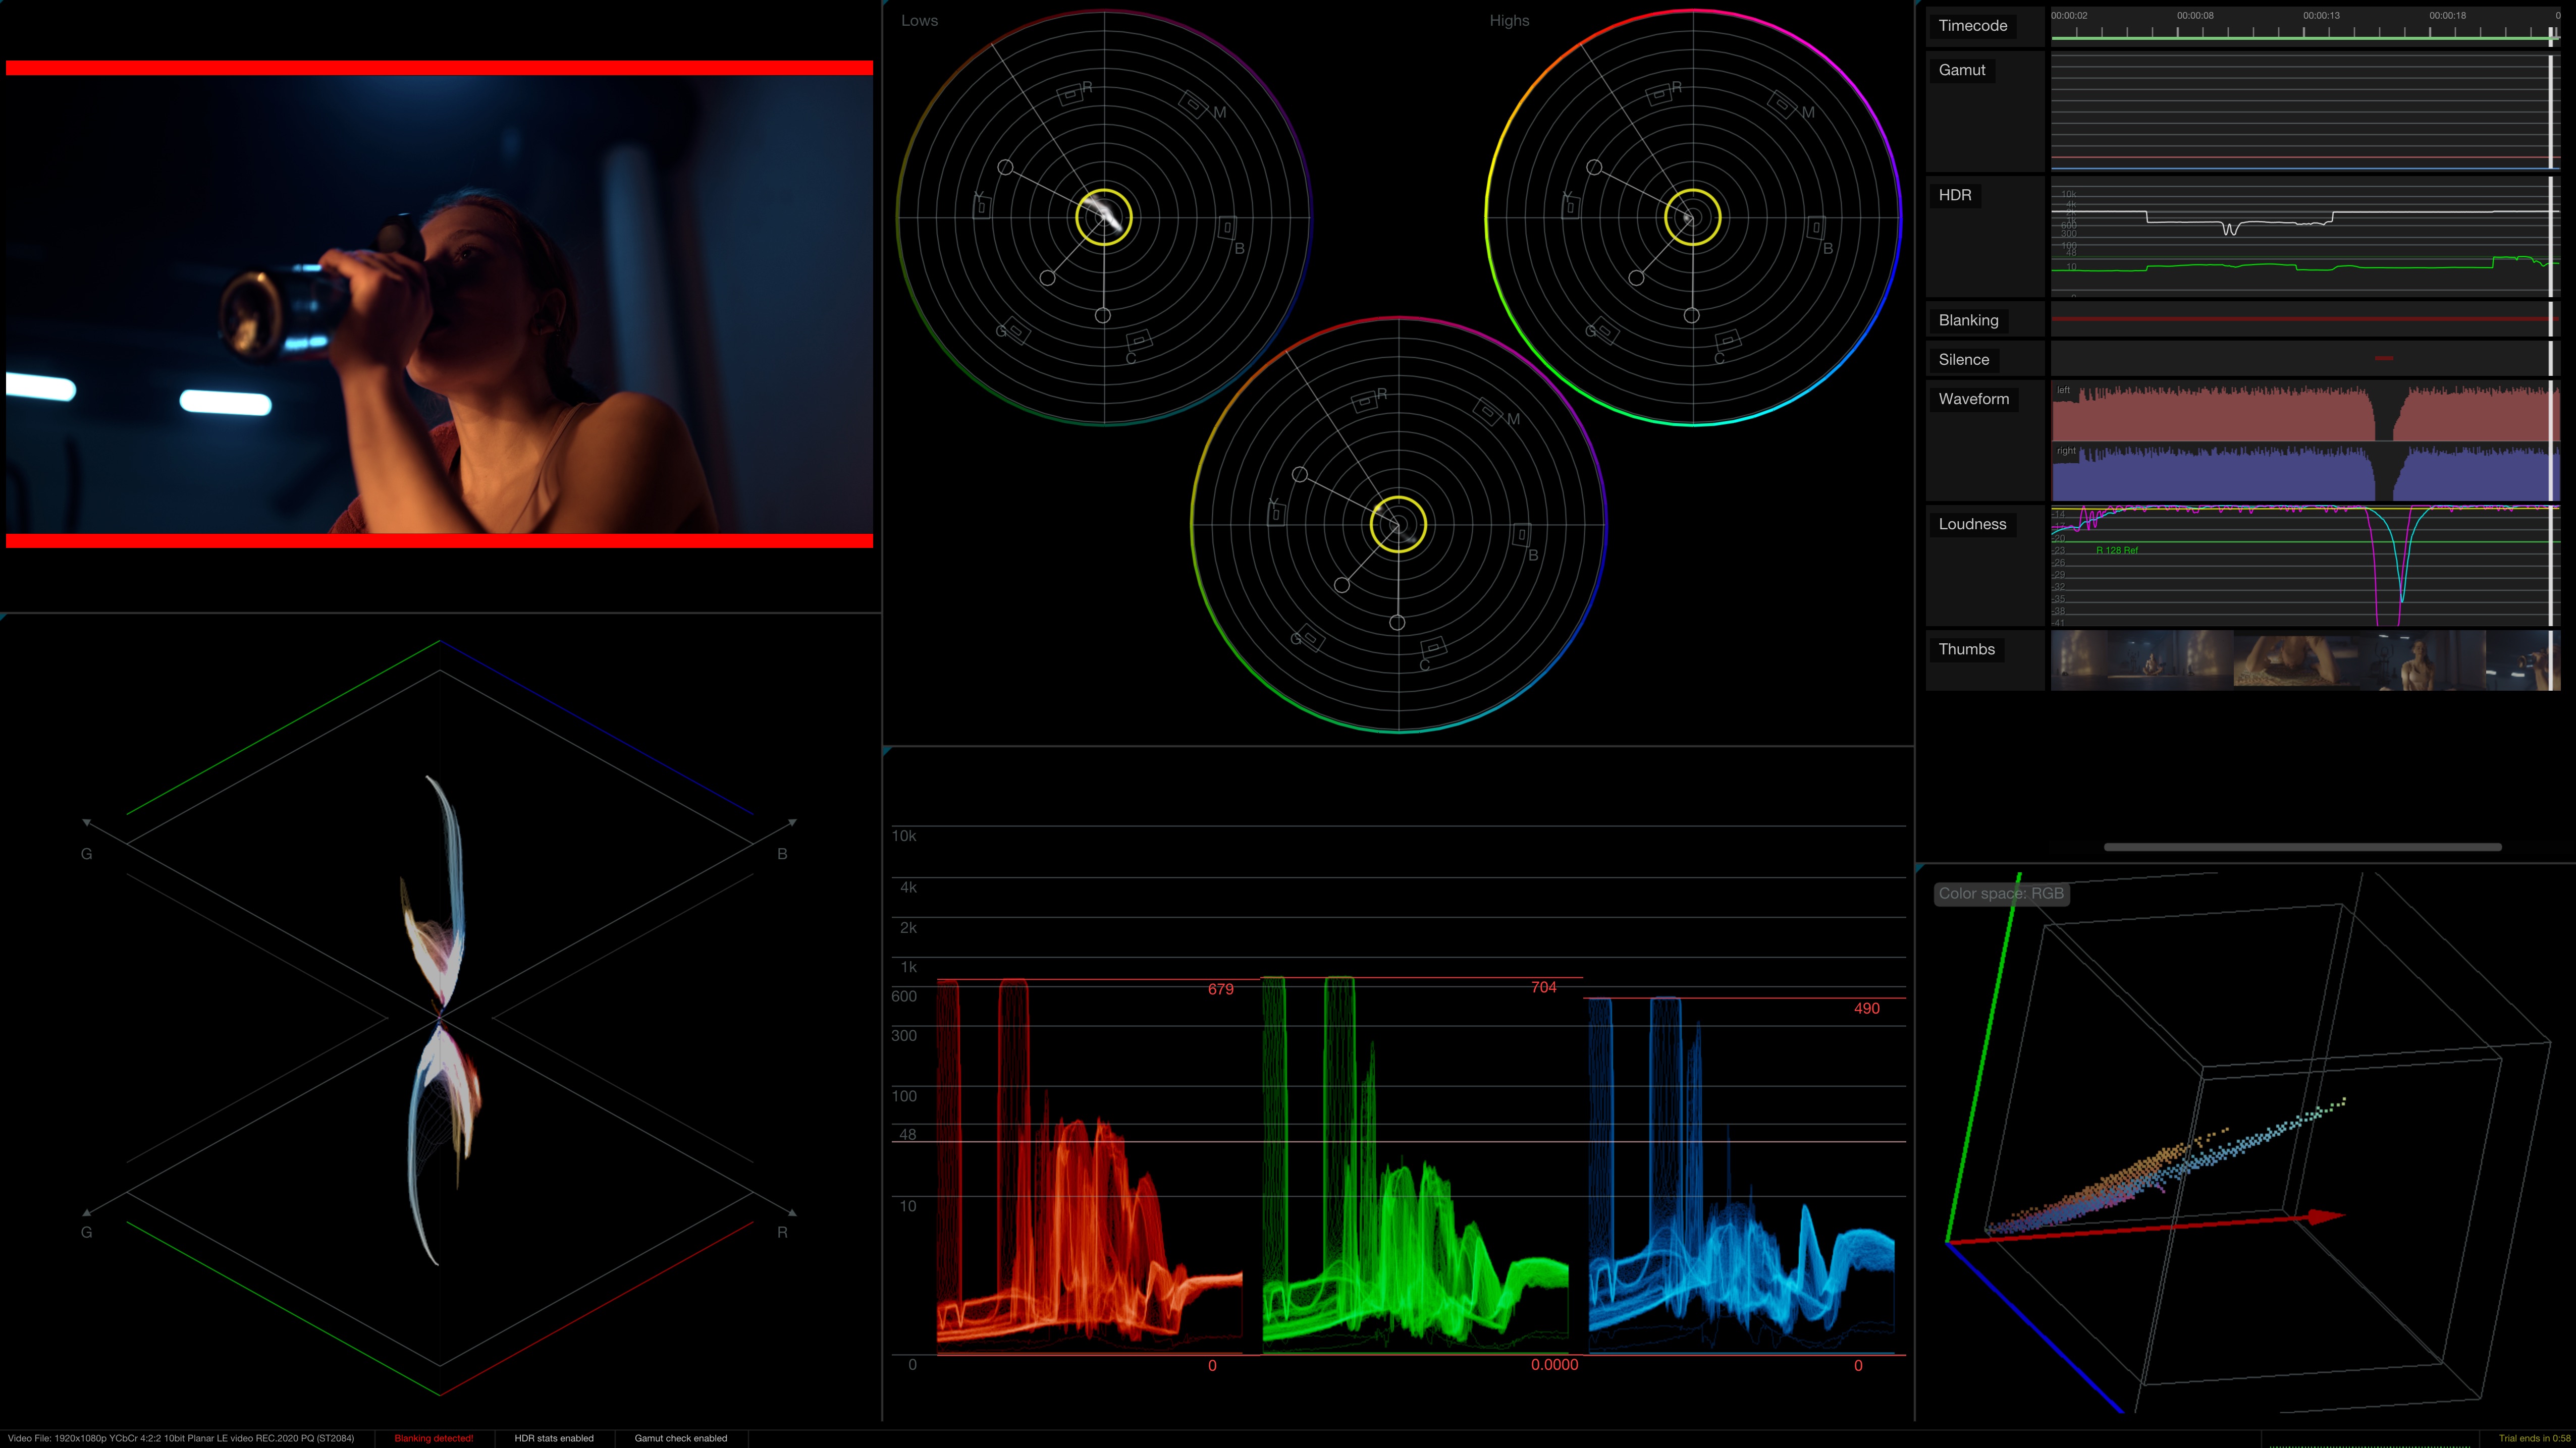The width and height of the screenshot is (2576, 1448).
Task: Click the Blanking detected warning
Action: pos(433,1438)
